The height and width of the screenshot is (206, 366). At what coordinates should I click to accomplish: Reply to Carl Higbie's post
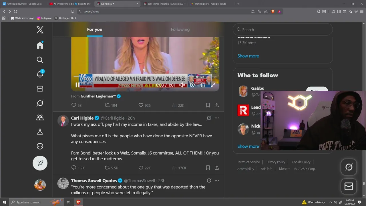pyautogui.click(x=78, y=168)
